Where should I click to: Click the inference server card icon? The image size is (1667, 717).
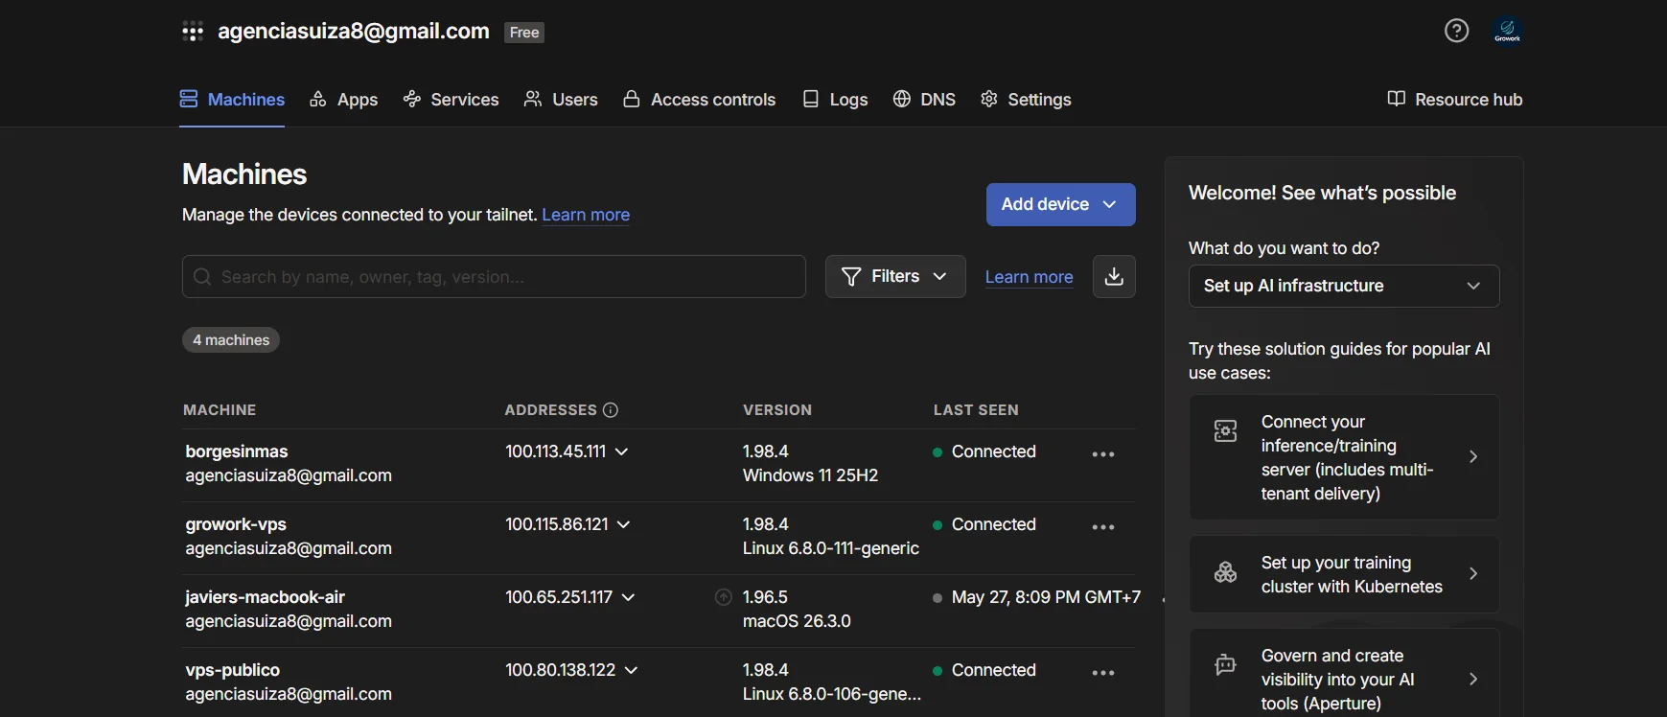(1225, 431)
